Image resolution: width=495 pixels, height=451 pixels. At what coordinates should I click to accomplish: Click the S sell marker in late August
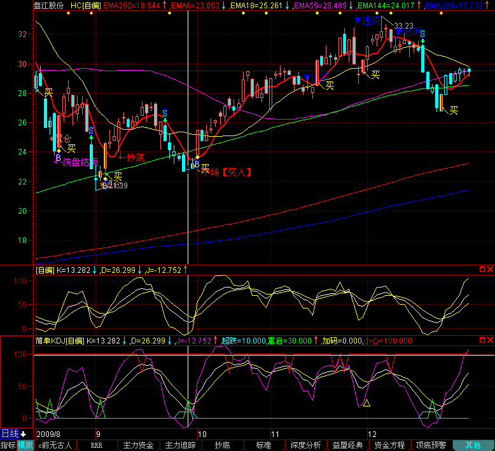click(91, 130)
